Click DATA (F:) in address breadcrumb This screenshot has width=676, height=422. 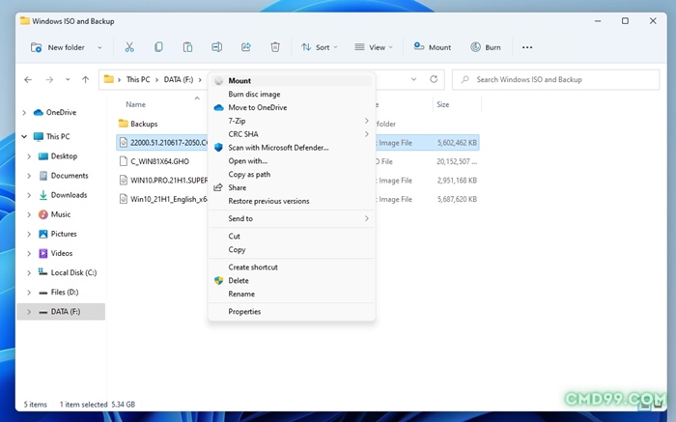pyautogui.click(x=179, y=80)
